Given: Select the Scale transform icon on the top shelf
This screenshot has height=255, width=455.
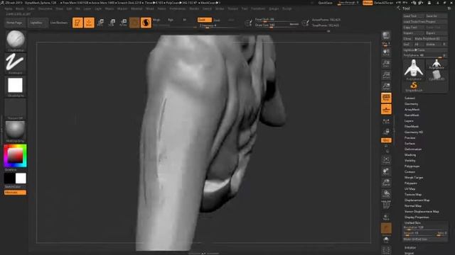Looking at the screenshot, I should [112, 23].
